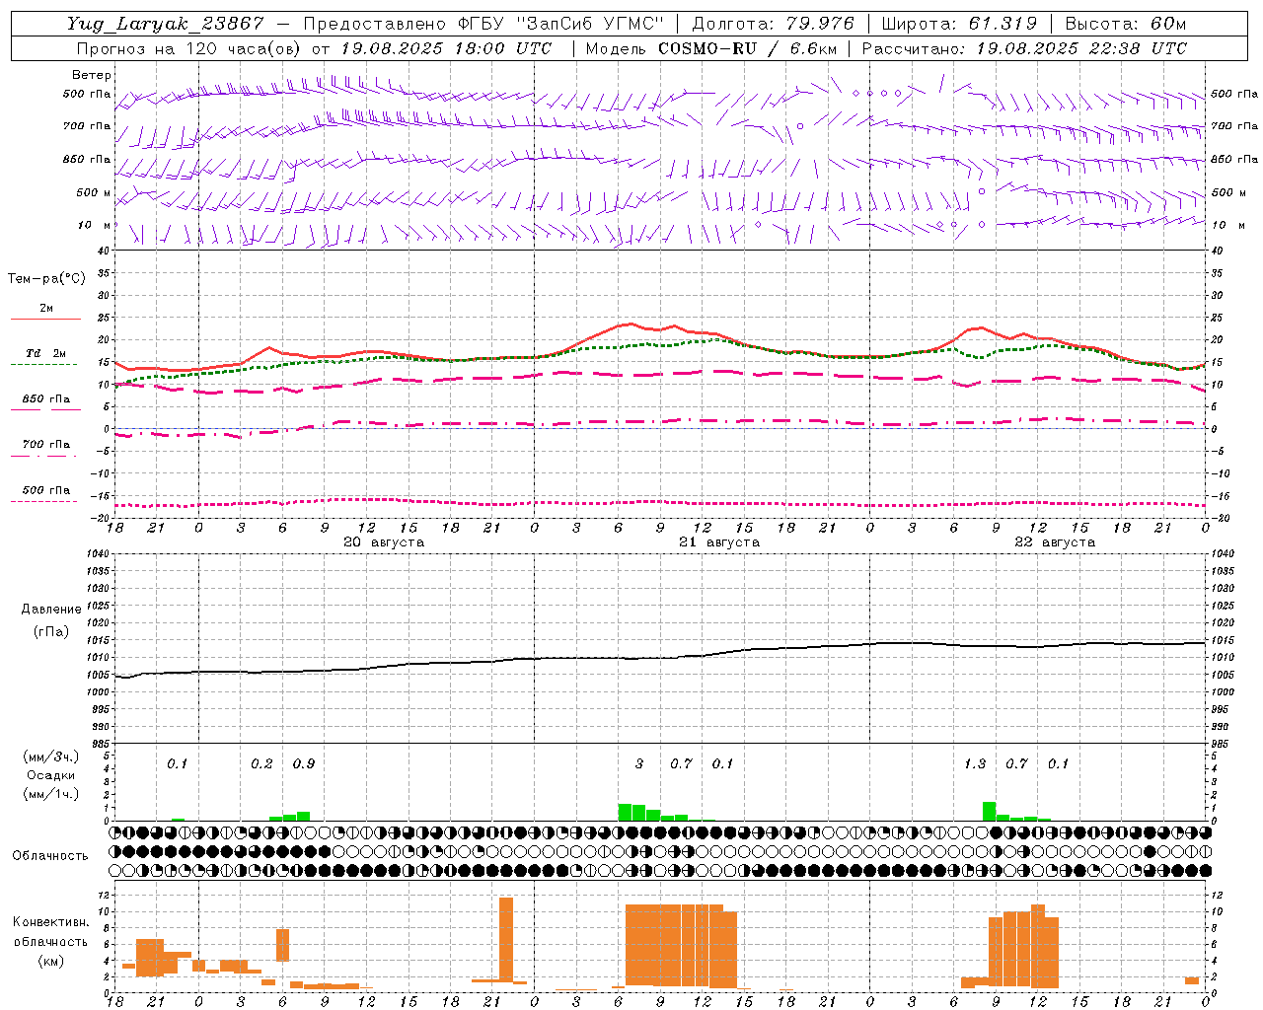Click the red 2м legend line
Screen dimensions: 1263x1010
[45, 319]
